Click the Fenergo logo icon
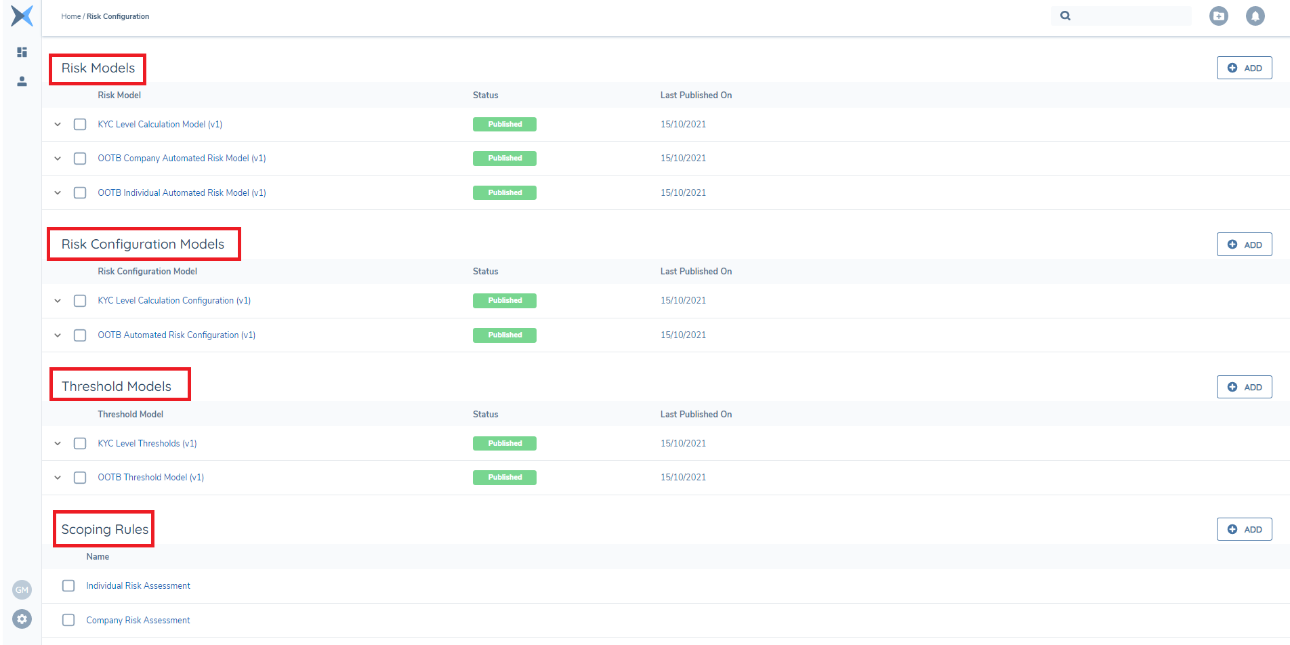 22,16
